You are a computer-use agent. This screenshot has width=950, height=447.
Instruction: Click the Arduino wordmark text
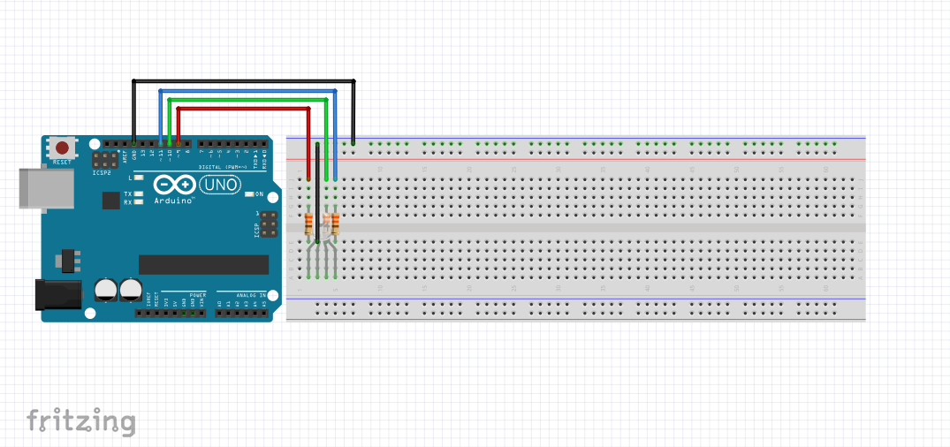tap(173, 200)
